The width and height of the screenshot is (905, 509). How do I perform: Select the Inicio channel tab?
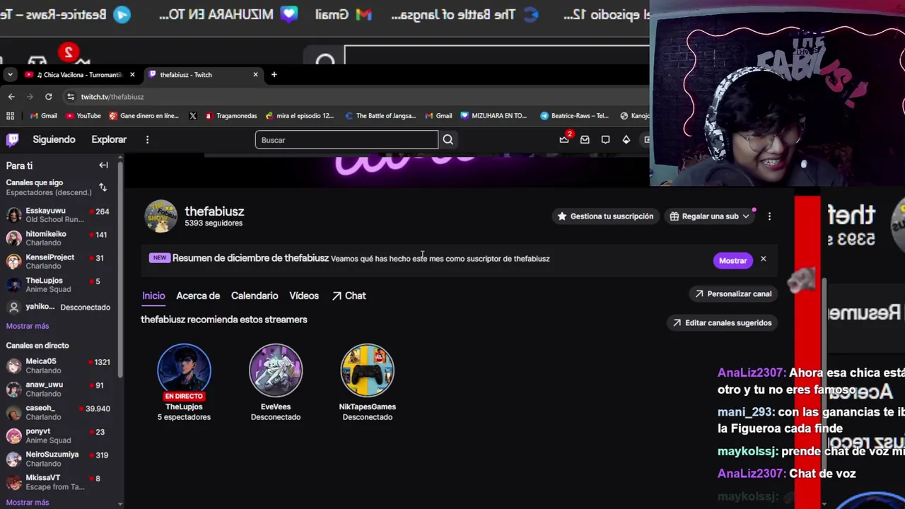[x=153, y=296]
